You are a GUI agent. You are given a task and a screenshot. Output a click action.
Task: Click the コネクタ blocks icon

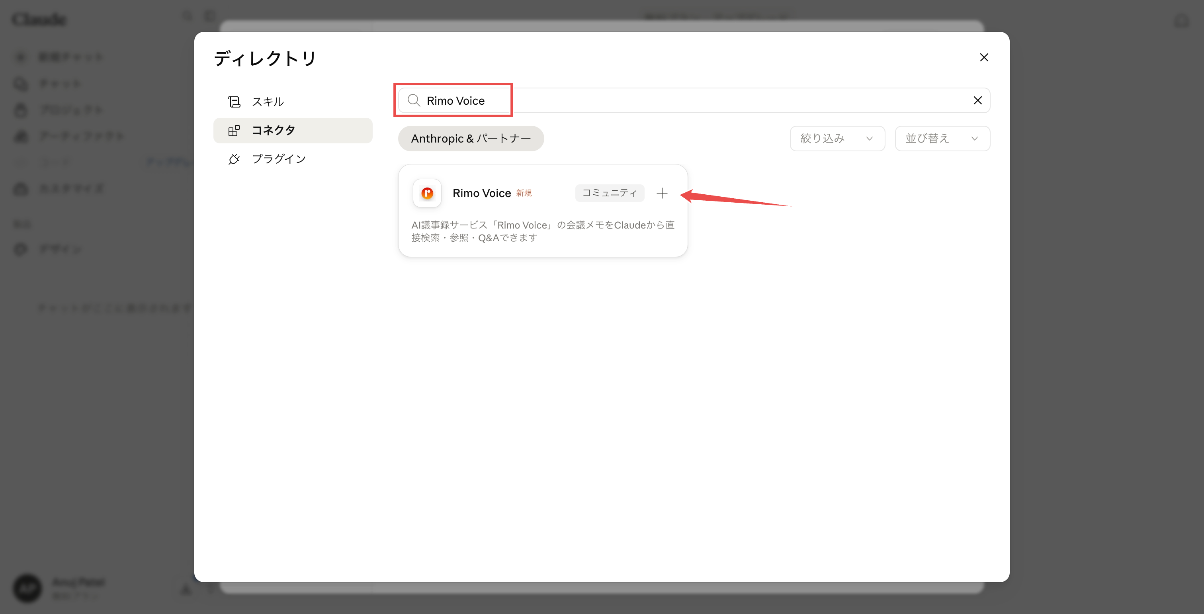click(234, 130)
